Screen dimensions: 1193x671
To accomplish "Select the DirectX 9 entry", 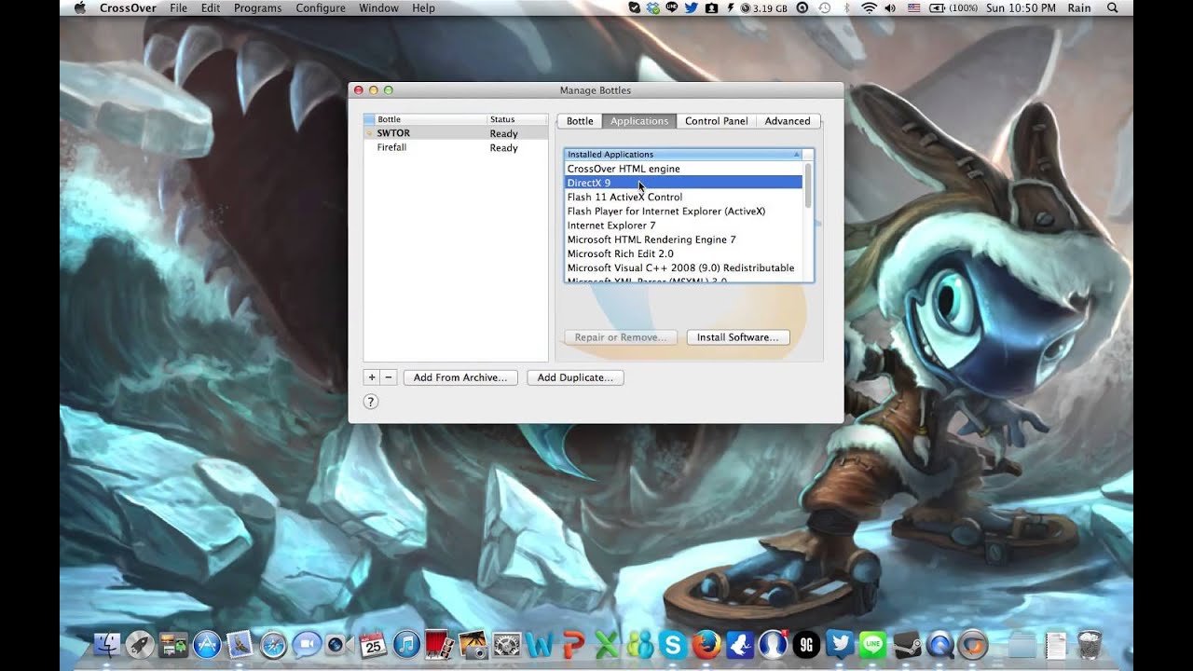I will pyautogui.click(x=684, y=183).
